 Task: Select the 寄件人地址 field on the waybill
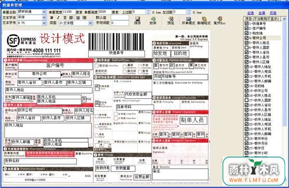point(49,90)
